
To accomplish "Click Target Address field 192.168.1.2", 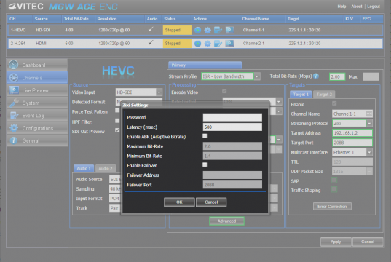I will click(x=352, y=133).
